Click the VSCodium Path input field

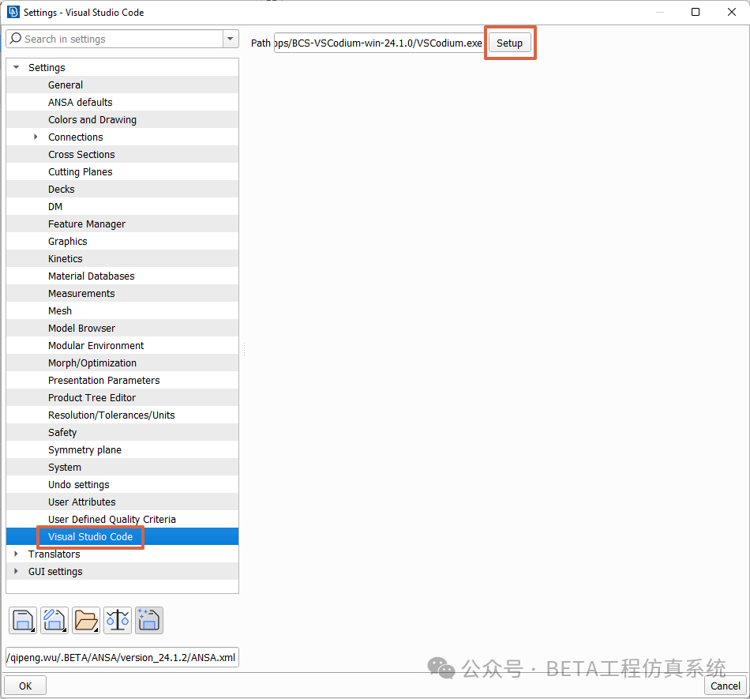coord(379,43)
